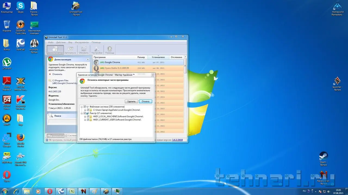Expand the HKEY_CURRENT_USER Chrome node
The width and height of the screenshot is (348, 195).
coord(85,120)
